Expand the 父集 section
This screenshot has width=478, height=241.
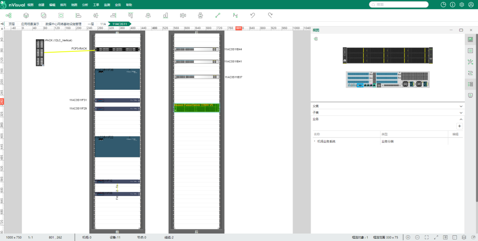tap(461, 106)
